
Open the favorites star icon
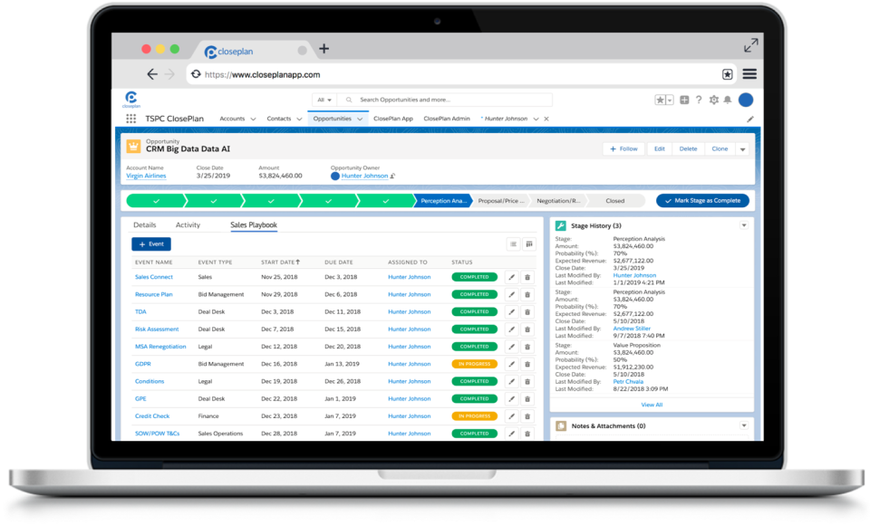pyautogui.click(x=660, y=100)
